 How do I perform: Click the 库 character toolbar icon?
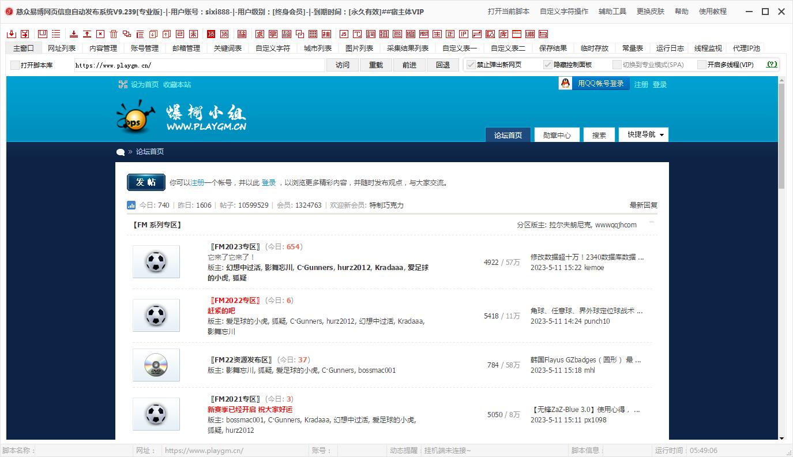503,33
